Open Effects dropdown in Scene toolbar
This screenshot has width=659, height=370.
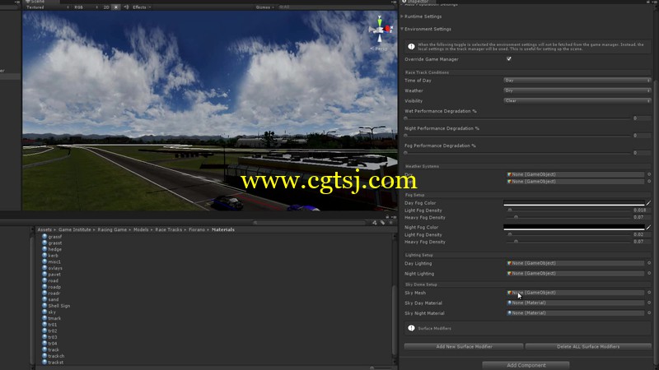click(x=142, y=7)
